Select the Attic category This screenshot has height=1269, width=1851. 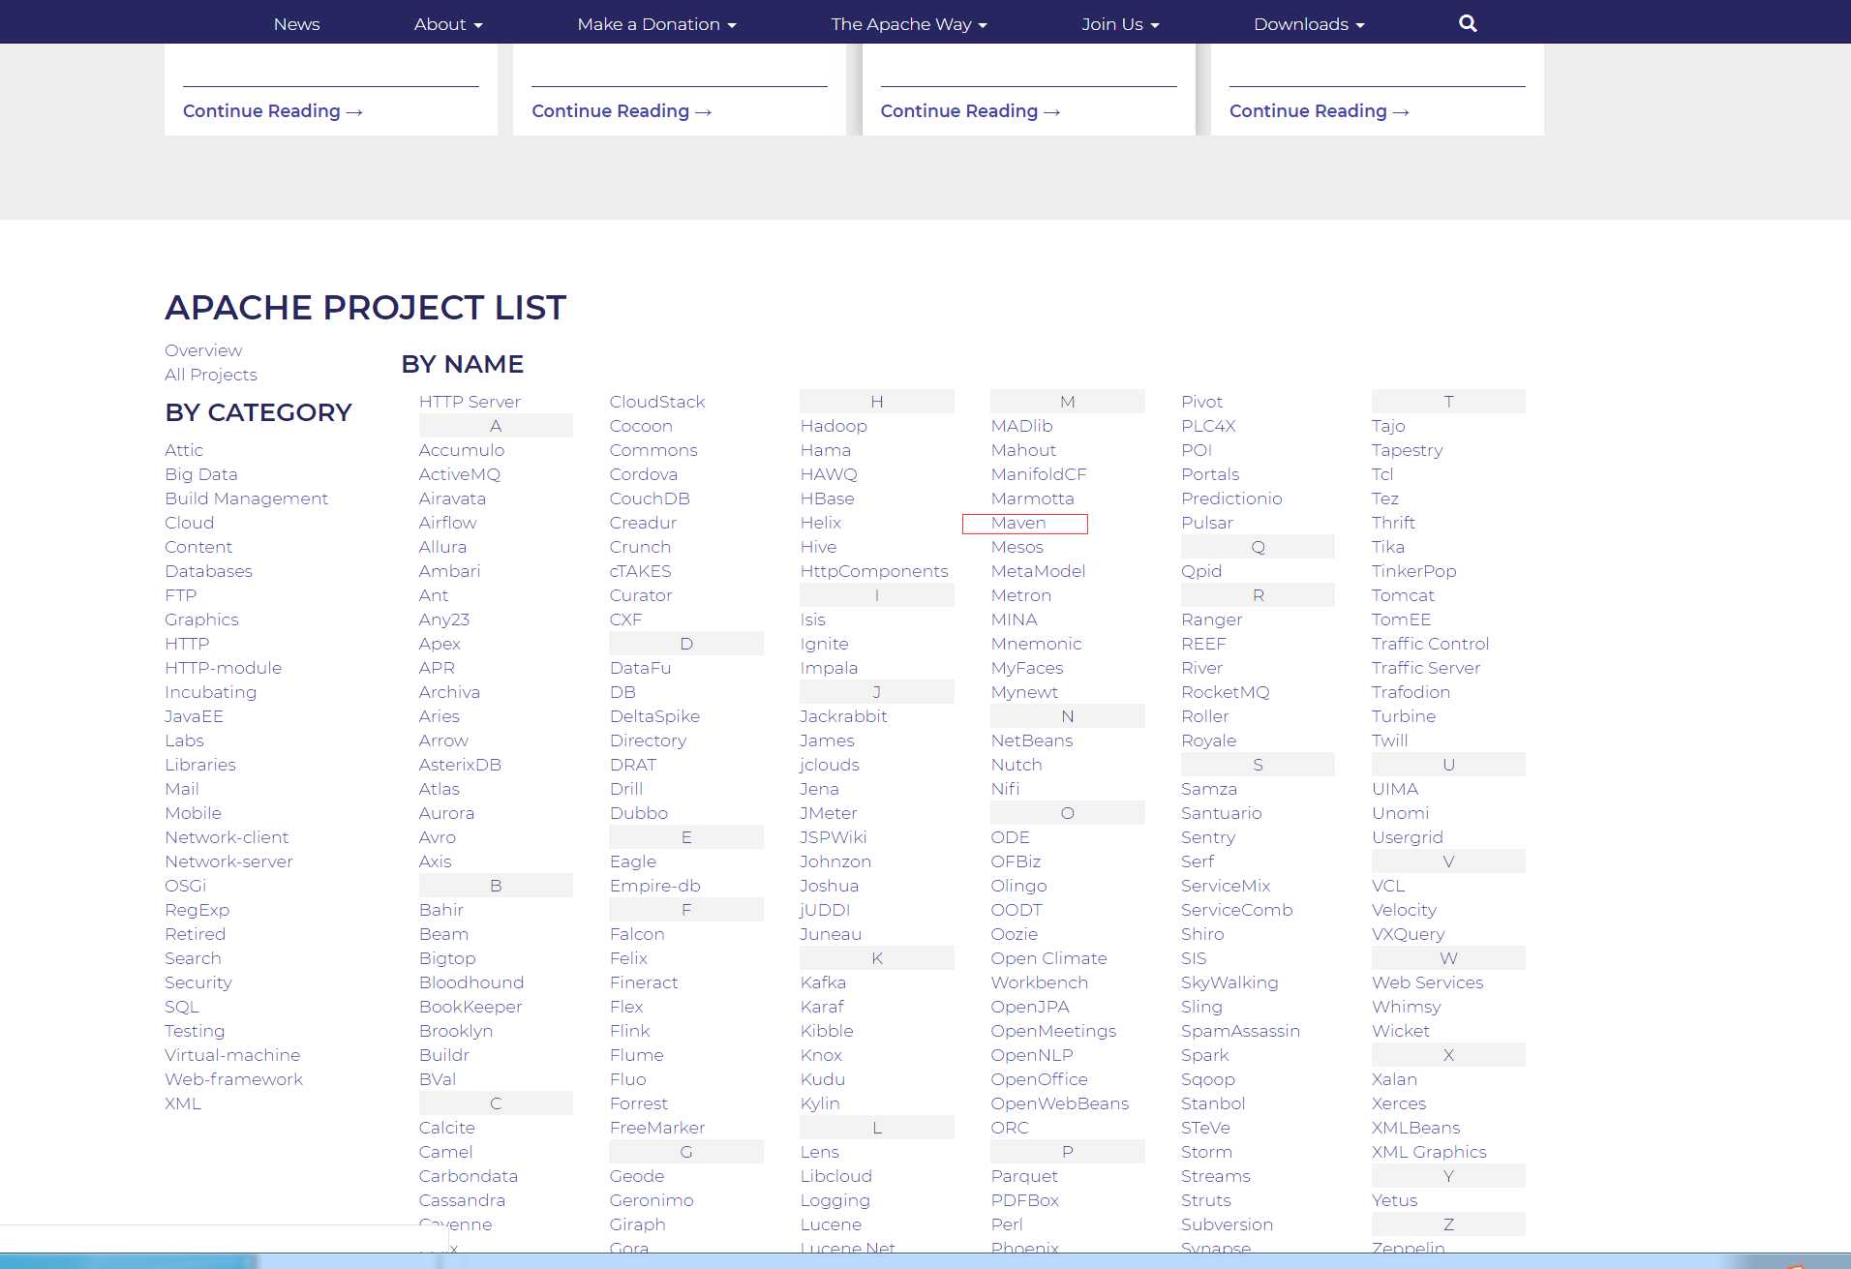click(184, 450)
